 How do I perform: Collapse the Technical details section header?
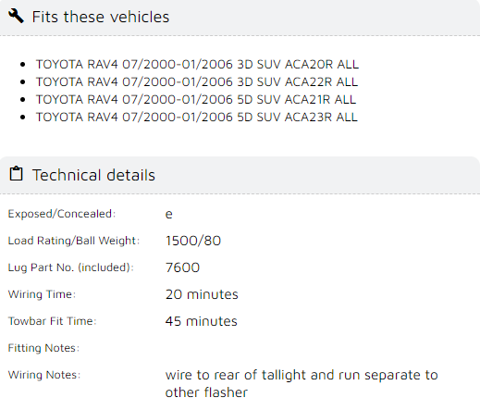coord(240,175)
